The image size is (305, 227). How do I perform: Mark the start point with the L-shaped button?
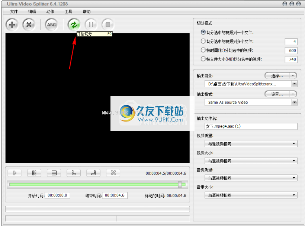74,173
